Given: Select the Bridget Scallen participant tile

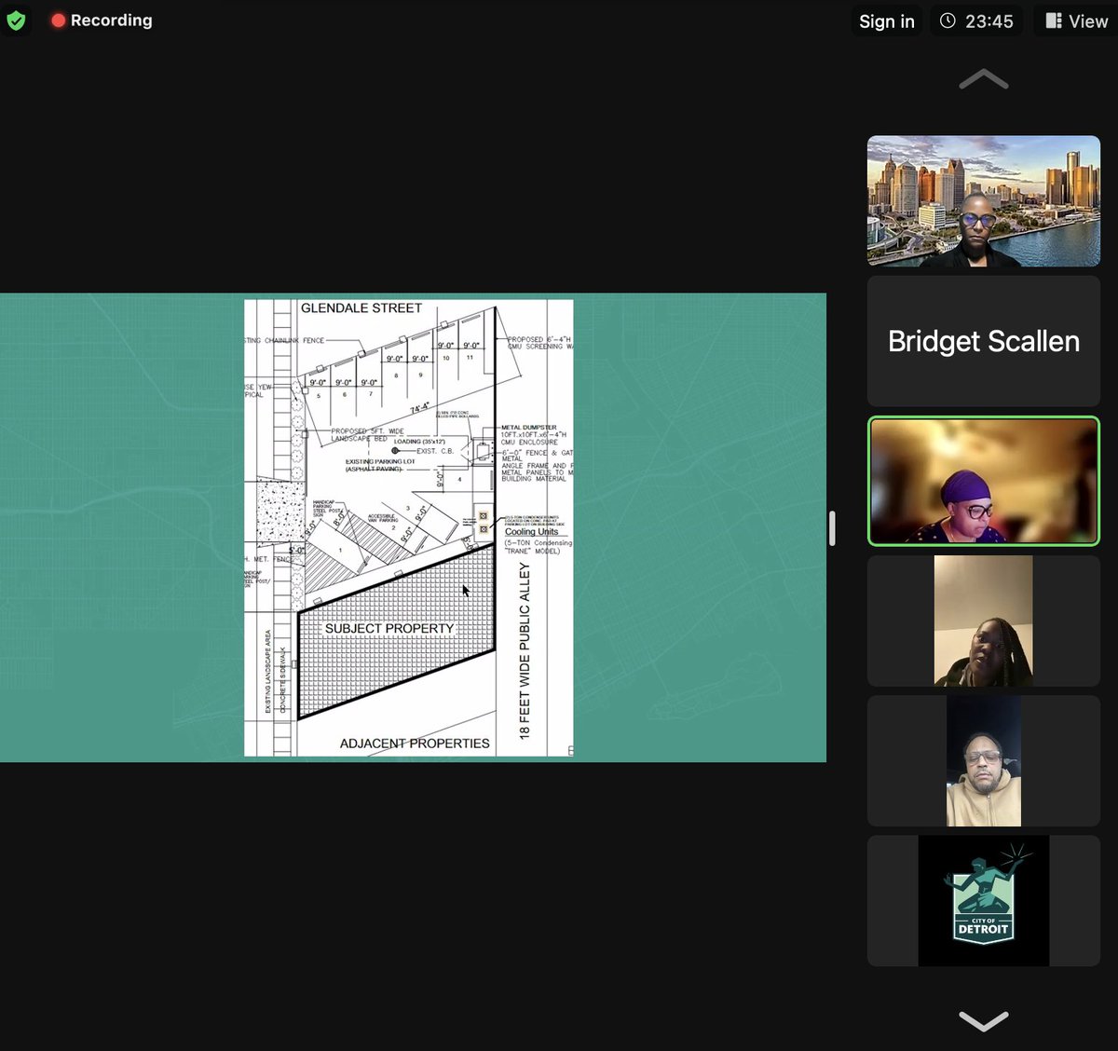Looking at the screenshot, I should pos(984,341).
